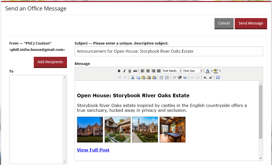272x165 pixels.
Task: Enable the bulleted list option
Action: [161, 77]
